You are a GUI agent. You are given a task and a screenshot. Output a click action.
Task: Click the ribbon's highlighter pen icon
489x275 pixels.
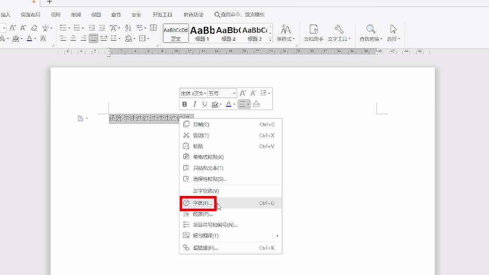tap(15, 38)
